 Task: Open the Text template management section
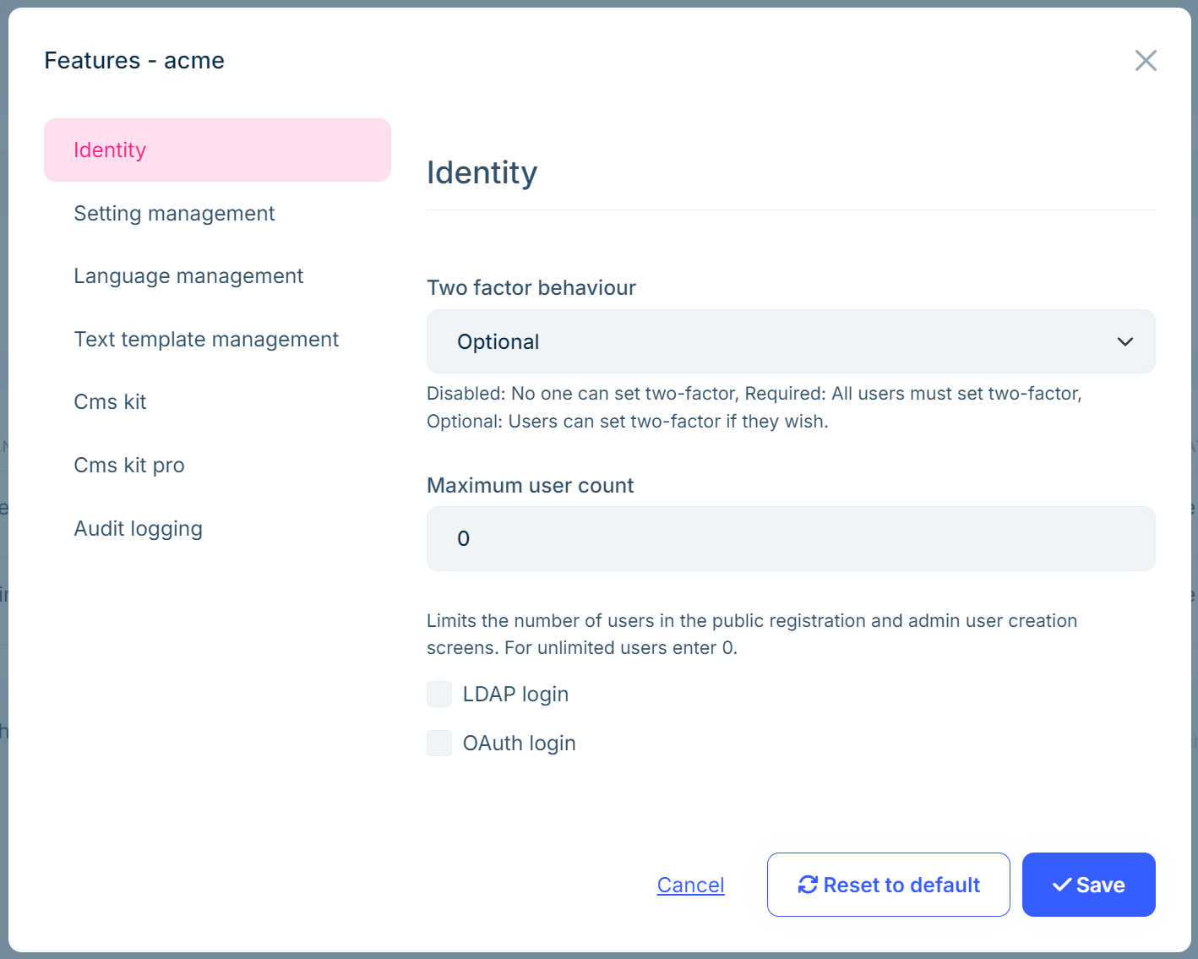coord(206,339)
